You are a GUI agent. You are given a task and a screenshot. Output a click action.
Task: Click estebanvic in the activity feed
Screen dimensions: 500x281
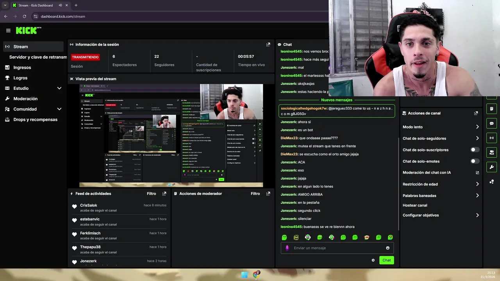click(90, 219)
